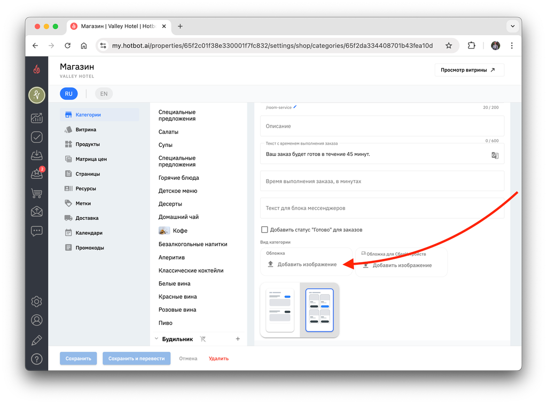Open the shopping cart sidebar icon

click(x=37, y=193)
